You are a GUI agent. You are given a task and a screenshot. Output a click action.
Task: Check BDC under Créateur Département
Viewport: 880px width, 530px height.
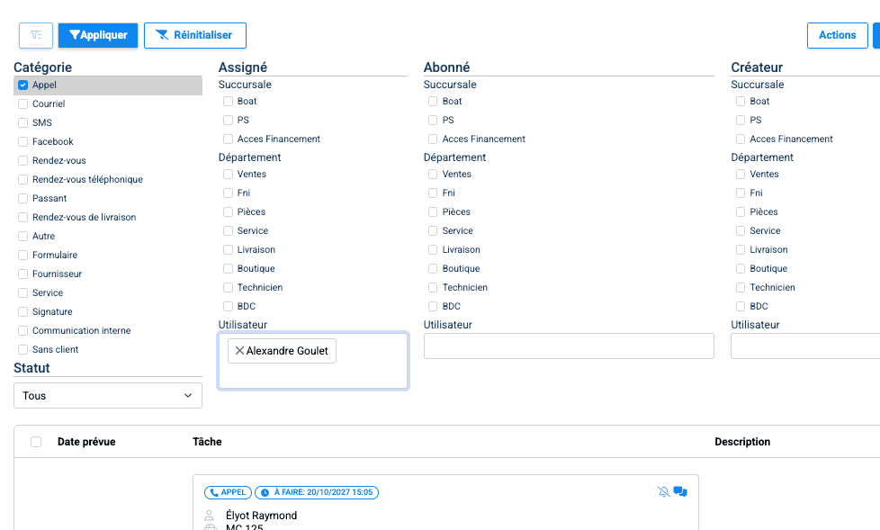coord(741,307)
